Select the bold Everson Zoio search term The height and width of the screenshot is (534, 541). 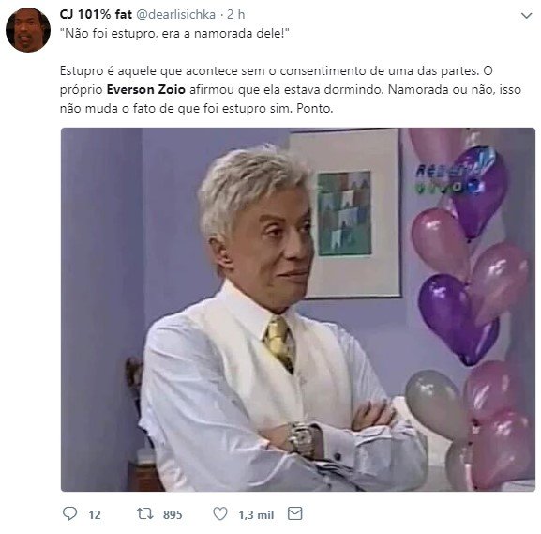pos(146,89)
